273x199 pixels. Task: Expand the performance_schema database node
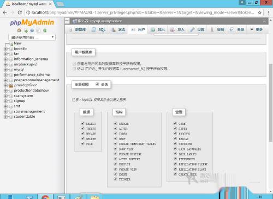coord(5,75)
